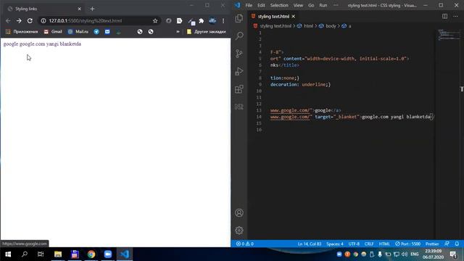
Task: Switch to Chrome in taskbar
Action: tap(91, 254)
